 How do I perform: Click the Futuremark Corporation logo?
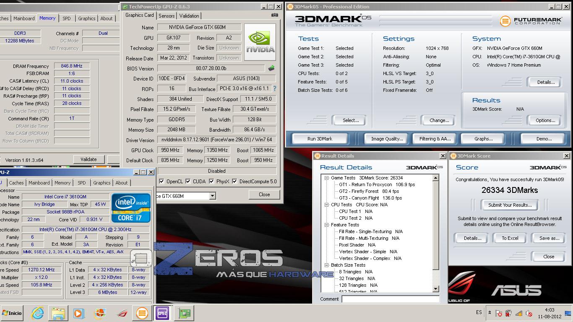coord(531,21)
